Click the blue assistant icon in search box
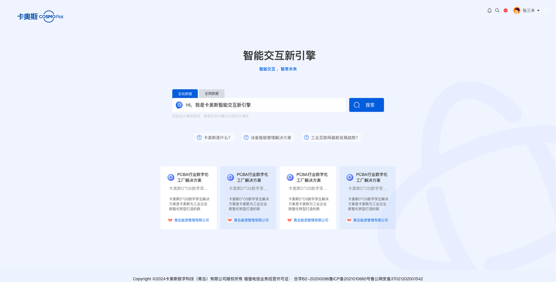This screenshot has height=282, width=556. click(179, 105)
